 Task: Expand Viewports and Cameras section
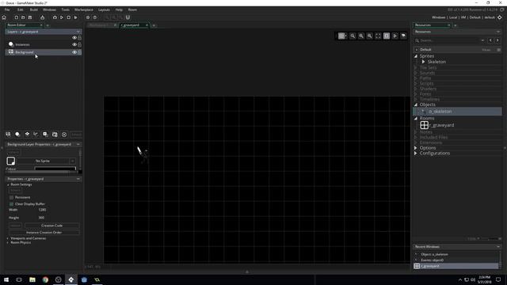point(8,238)
